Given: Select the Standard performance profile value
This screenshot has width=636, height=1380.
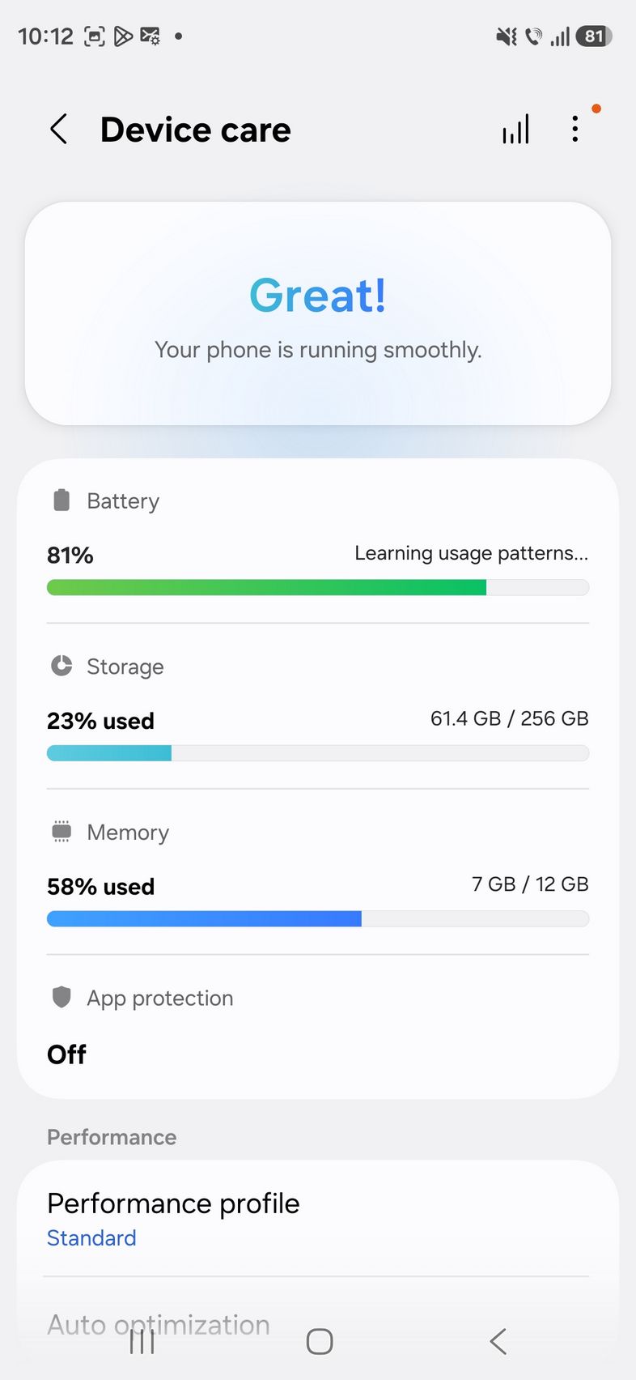Looking at the screenshot, I should [91, 1238].
